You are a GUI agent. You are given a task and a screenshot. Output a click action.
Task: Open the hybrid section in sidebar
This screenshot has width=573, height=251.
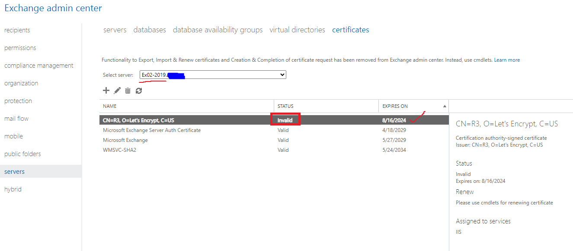tap(13, 189)
